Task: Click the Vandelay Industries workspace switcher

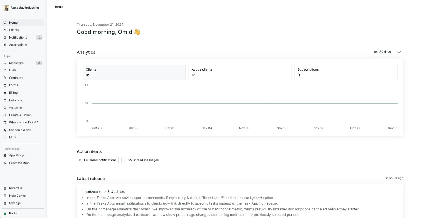Action: point(22,7)
